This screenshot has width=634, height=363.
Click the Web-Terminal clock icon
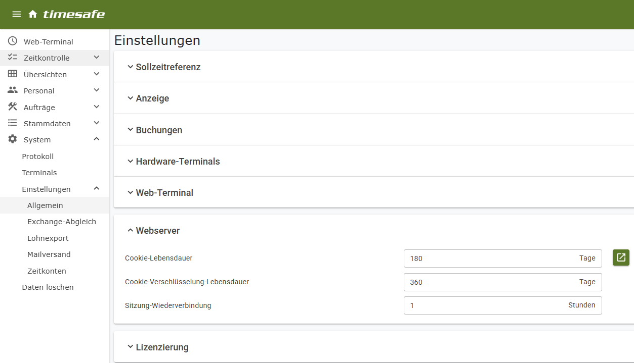pyautogui.click(x=13, y=41)
